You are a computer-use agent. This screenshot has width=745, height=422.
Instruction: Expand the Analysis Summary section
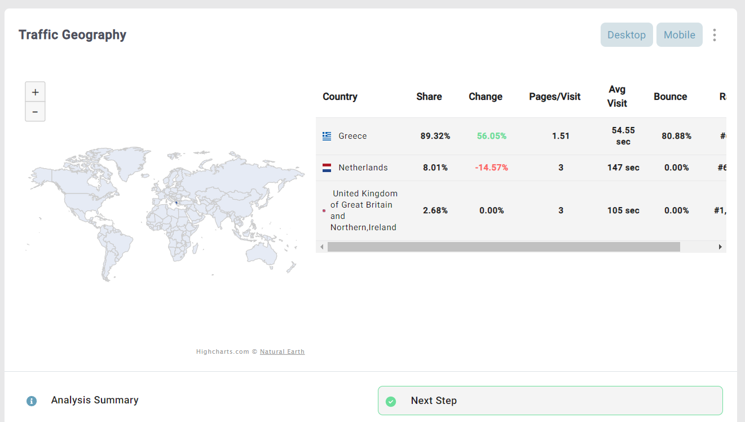(x=95, y=400)
